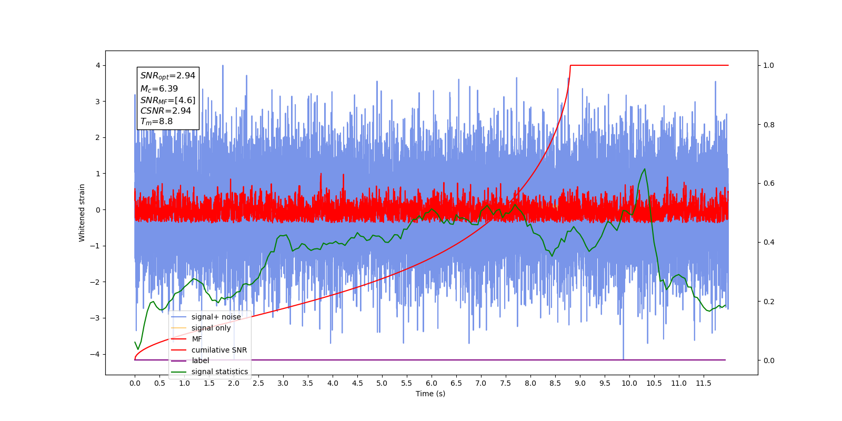This screenshot has width=842, height=421.
Task: Click the x-axis tick label 11.5
Action: click(704, 383)
